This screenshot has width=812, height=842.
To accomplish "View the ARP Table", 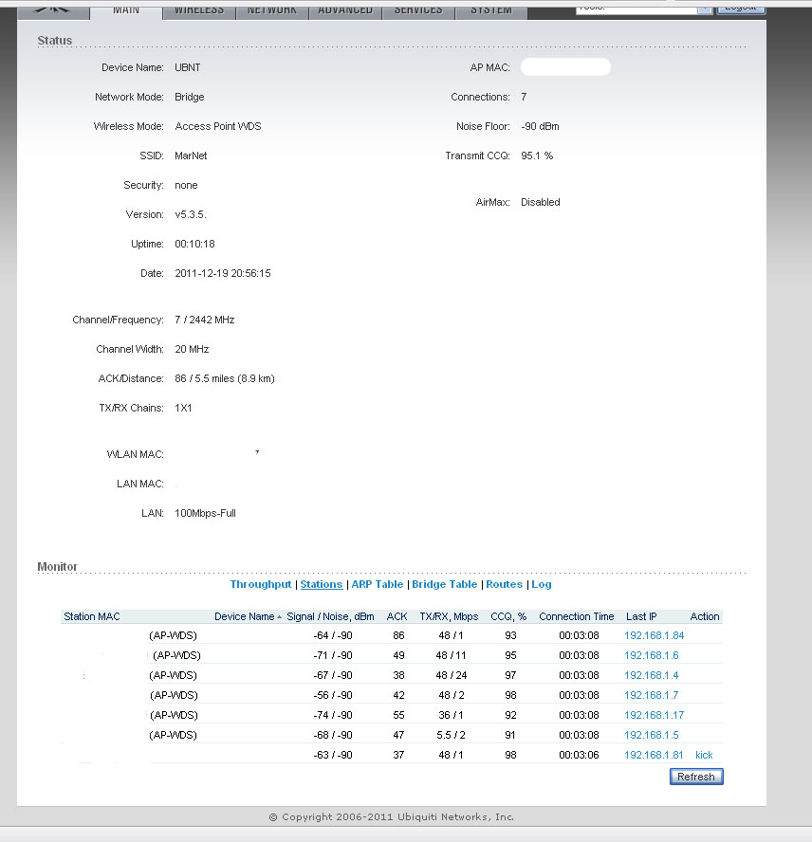I will (378, 584).
